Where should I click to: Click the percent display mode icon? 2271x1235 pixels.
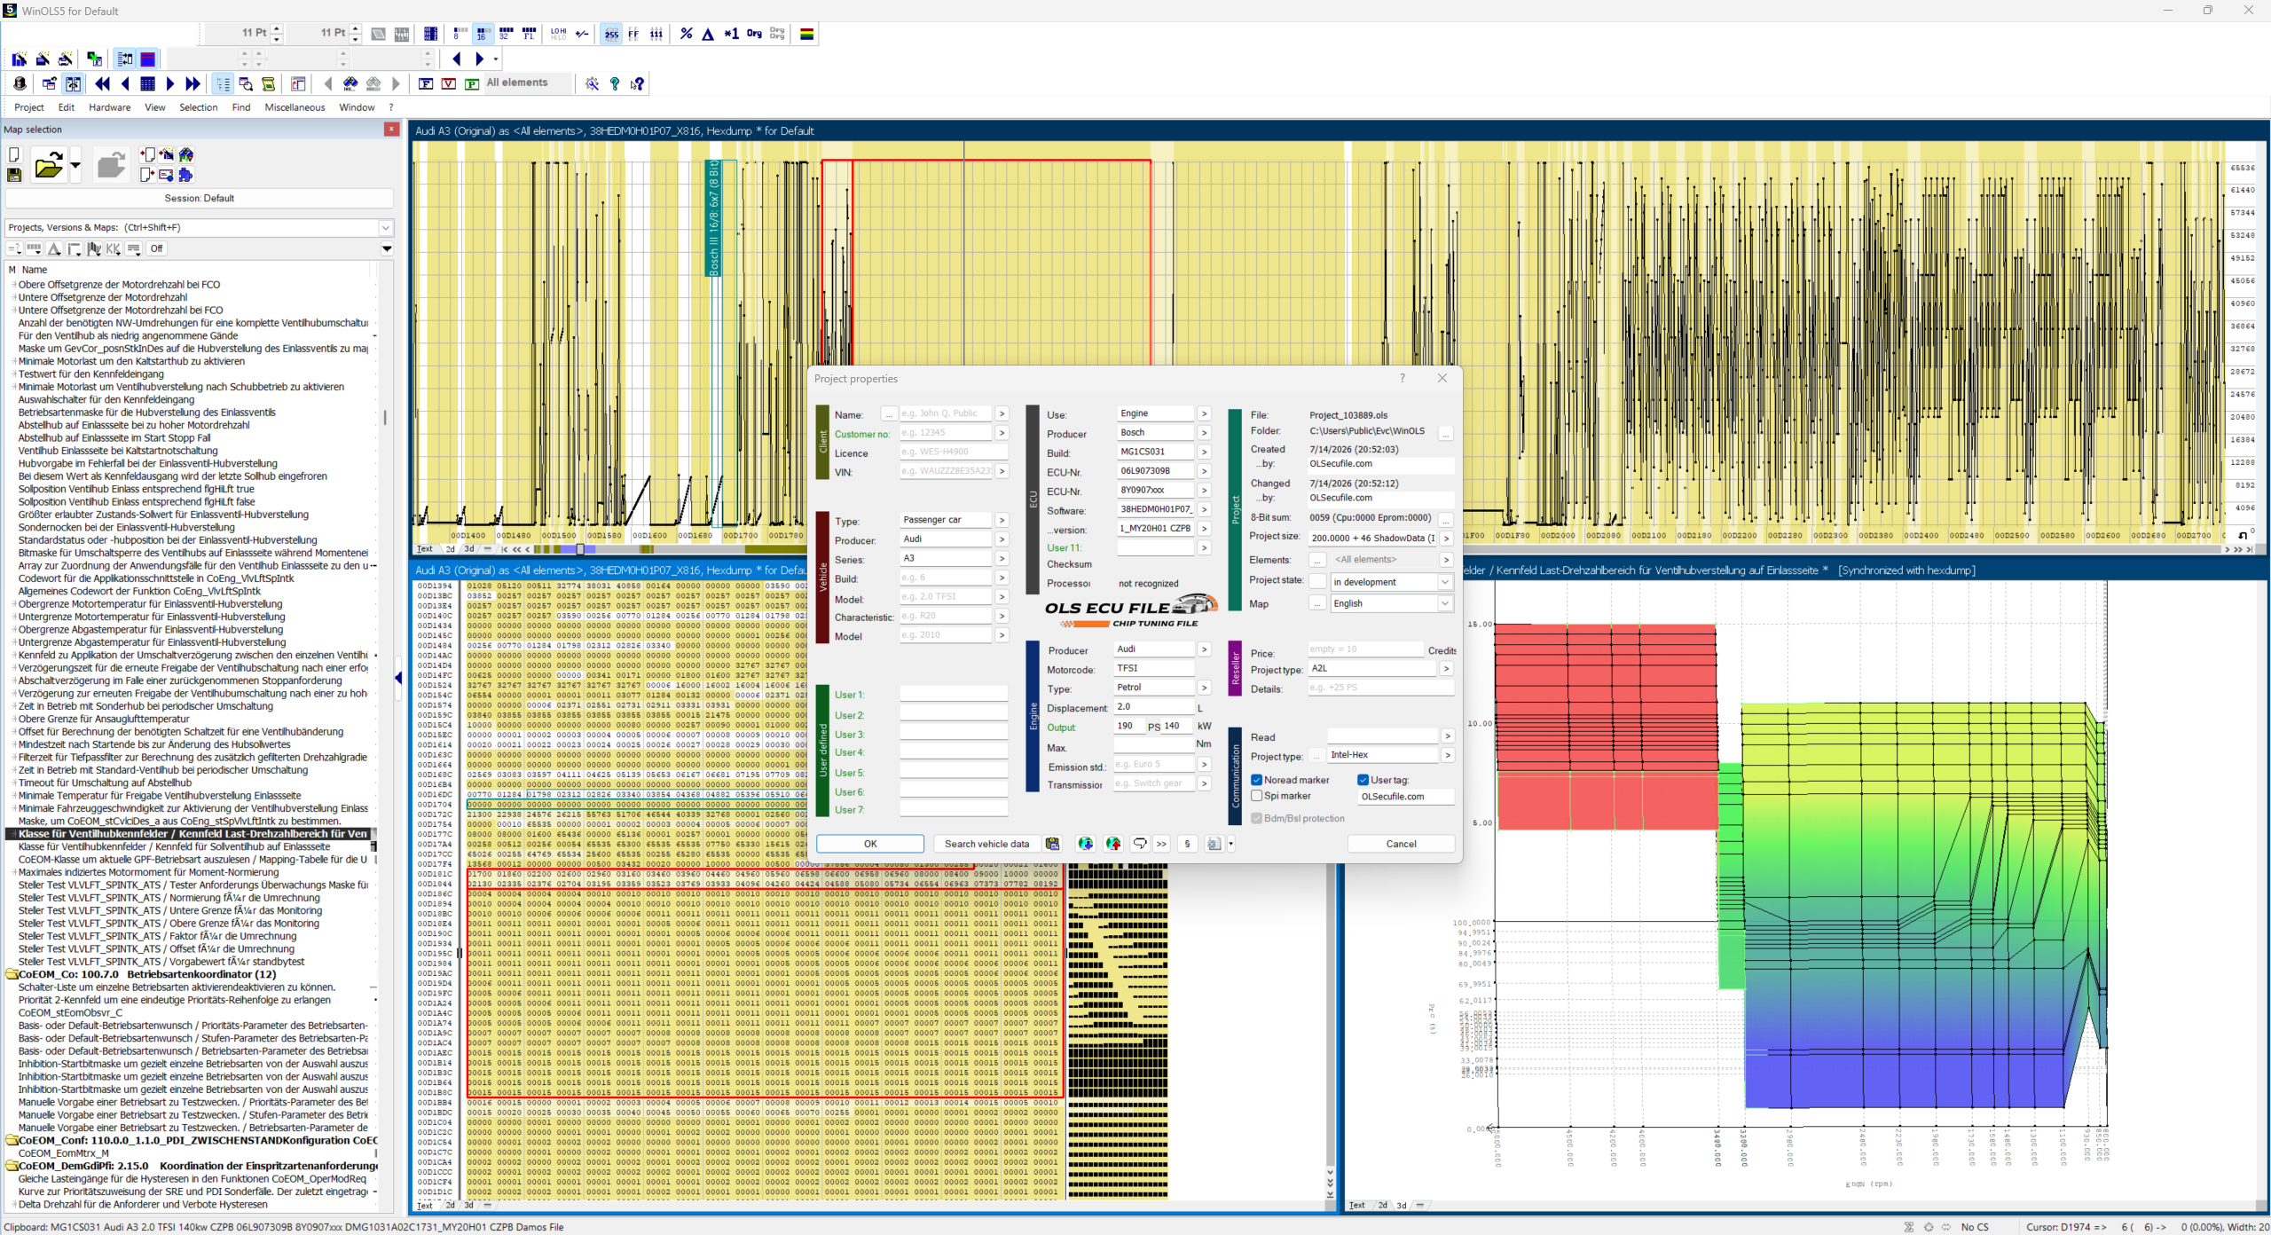tap(686, 34)
